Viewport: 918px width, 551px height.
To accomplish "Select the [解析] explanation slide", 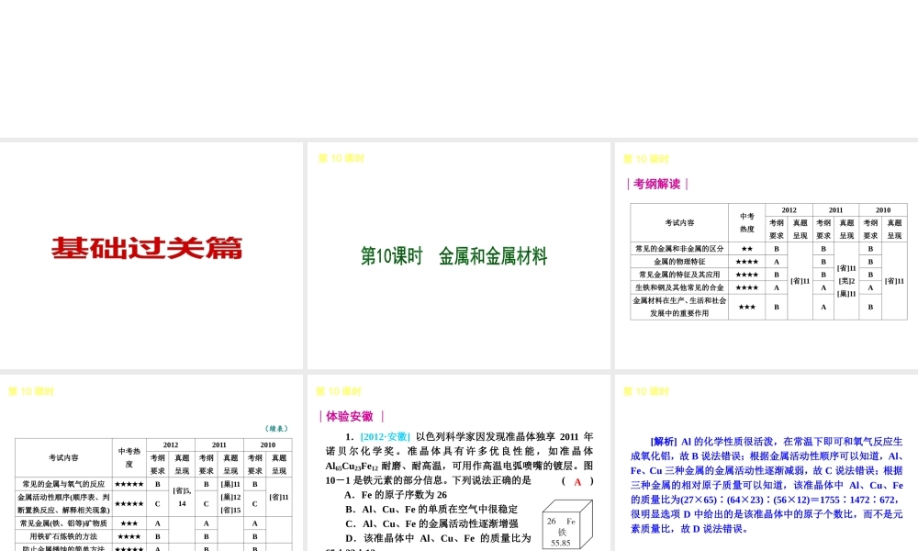I will [767, 463].
